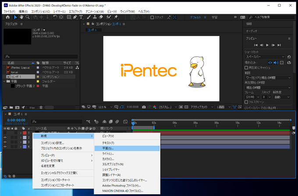Switch to the 学習 workspace
The width and height of the screenshot is (298, 196).
[214, 17]
